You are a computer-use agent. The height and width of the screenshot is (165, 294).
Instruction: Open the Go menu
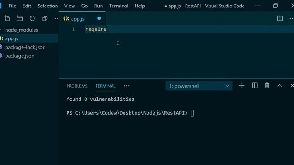(85, 6)
